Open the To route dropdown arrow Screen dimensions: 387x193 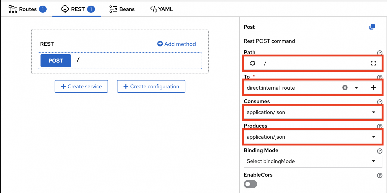point(356,88)
